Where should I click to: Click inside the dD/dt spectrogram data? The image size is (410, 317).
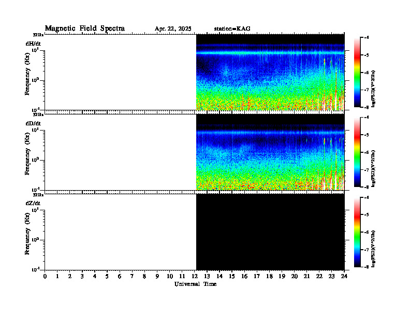[270, 152]
